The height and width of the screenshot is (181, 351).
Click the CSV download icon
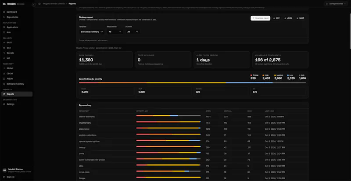pyautogui.click(x=274, y=18)
